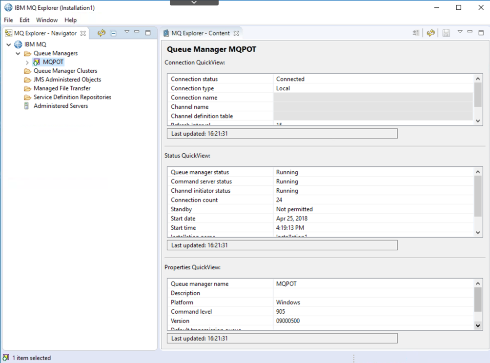The width and height of the screenshot is (490, 363).
Task: Select Queue Manager Clusters
Action: tap(65, 71)
